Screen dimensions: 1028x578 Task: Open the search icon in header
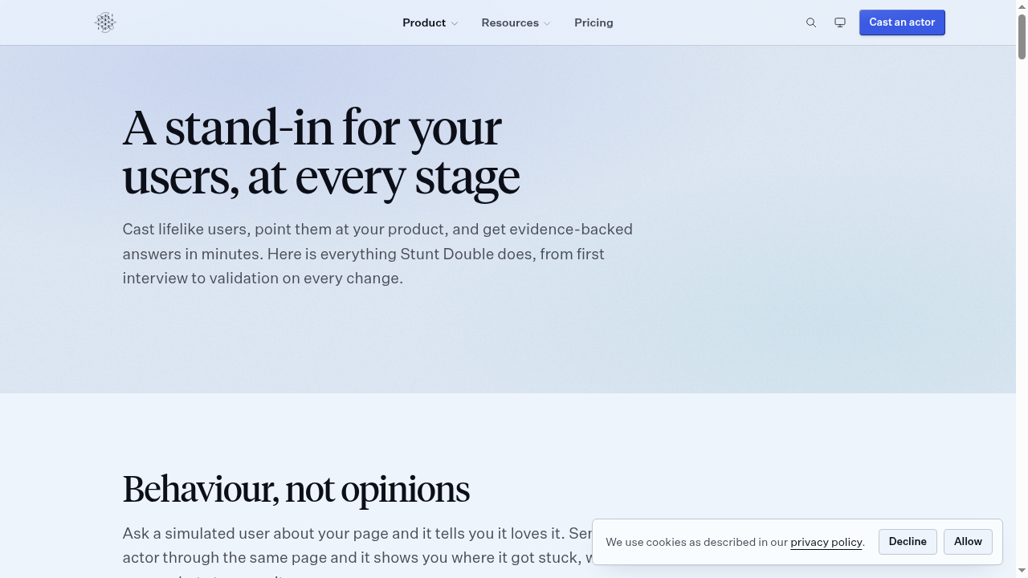pos(811,22)
